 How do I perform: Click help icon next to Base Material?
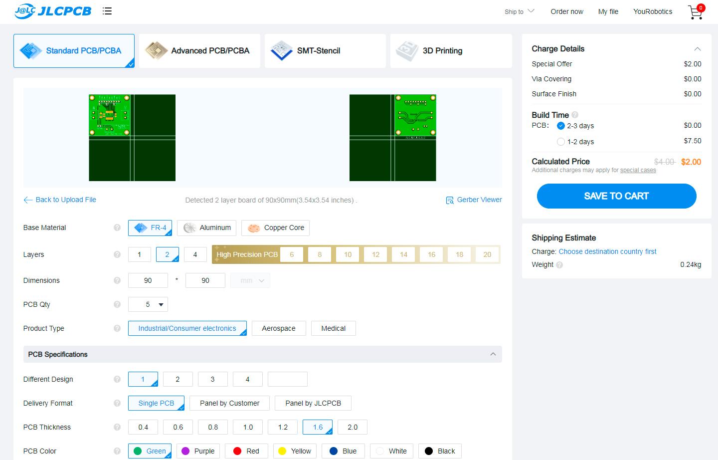pos(117,228)
